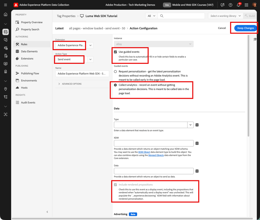The image size is (260, 220).
Task: Open the learning graduation cap panel icon
Action: [255, 39]
